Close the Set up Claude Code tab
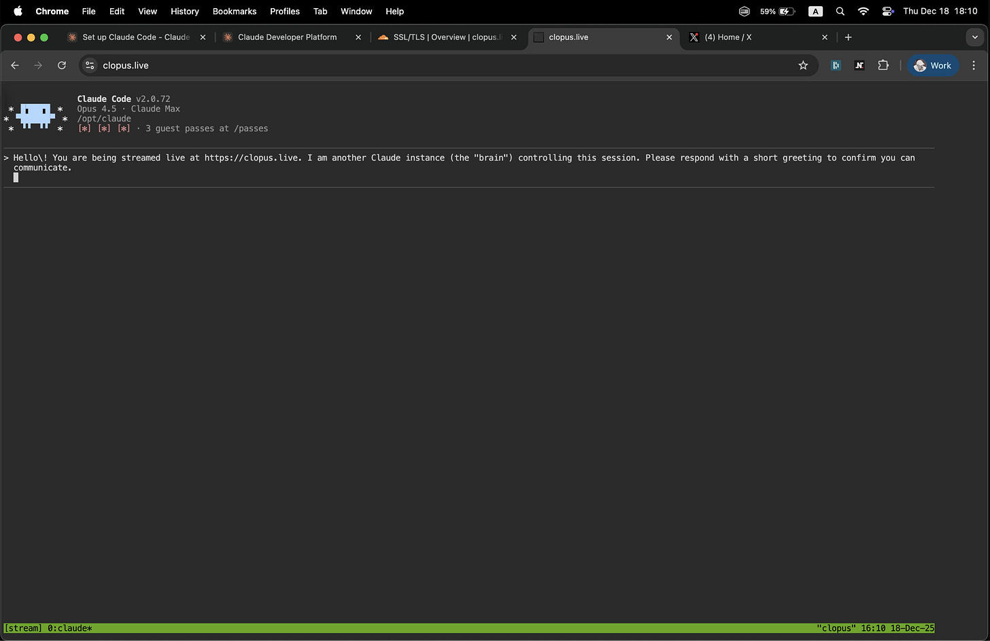The width and height of the screenshot is (990, 641). (203, 37)
